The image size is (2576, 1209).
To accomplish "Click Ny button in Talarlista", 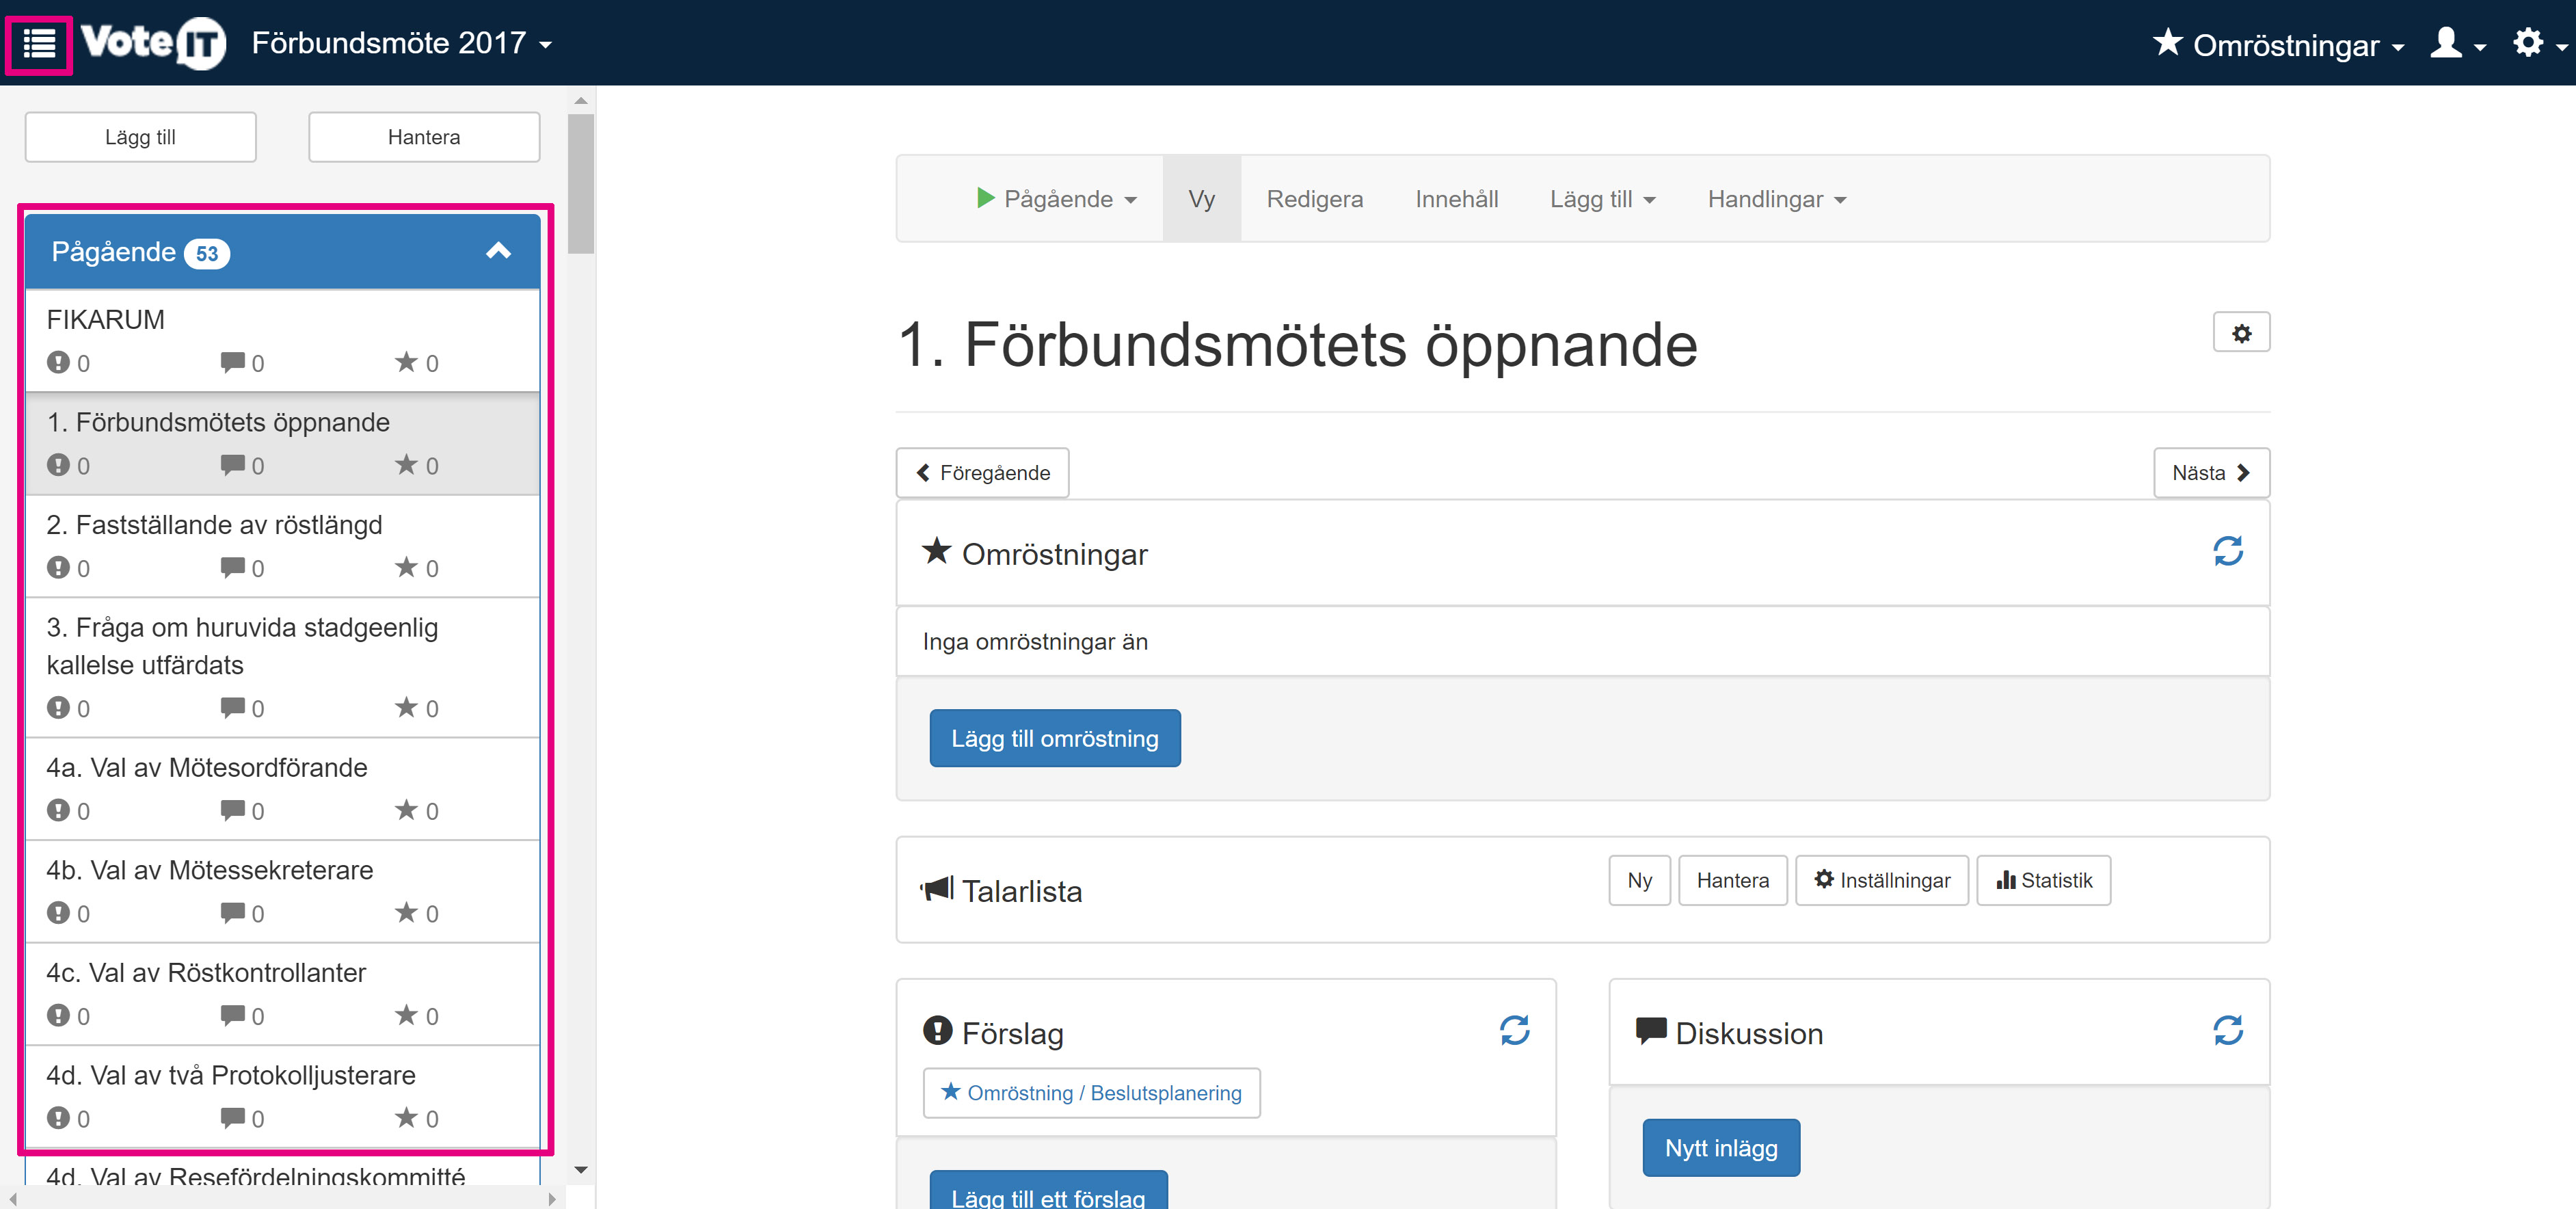I will tap(1639, 880).
